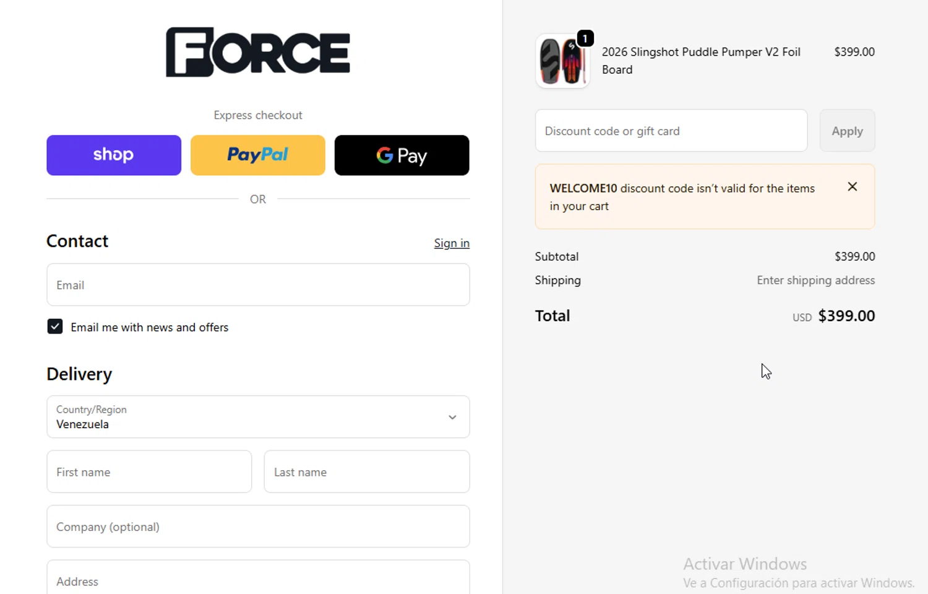This screenshot has height=594, width=928.
Task: Focus the Email input field
Action: tap(258, 285)
